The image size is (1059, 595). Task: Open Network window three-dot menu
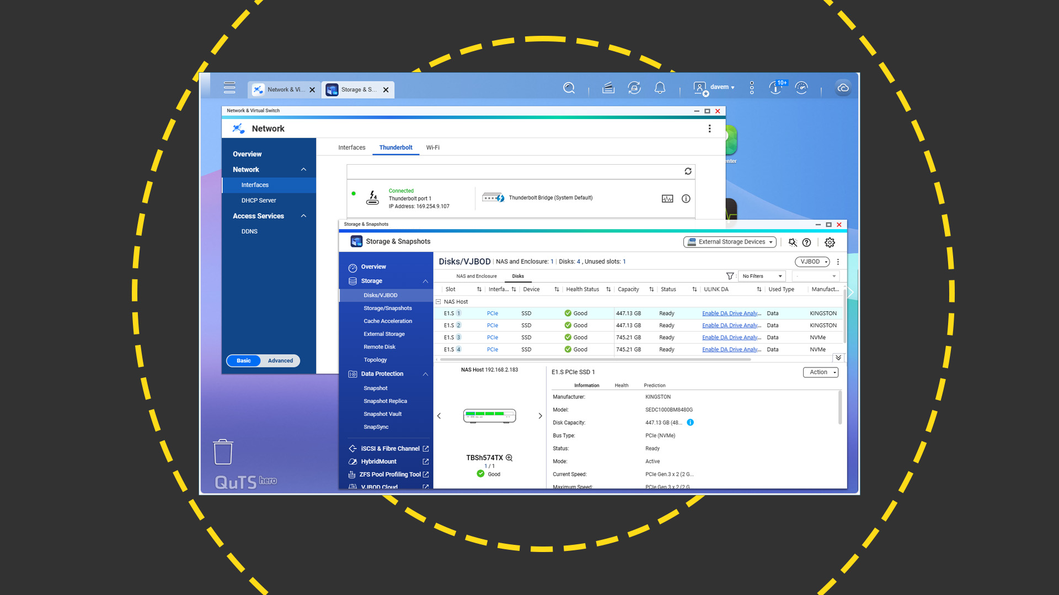[709, 128]
